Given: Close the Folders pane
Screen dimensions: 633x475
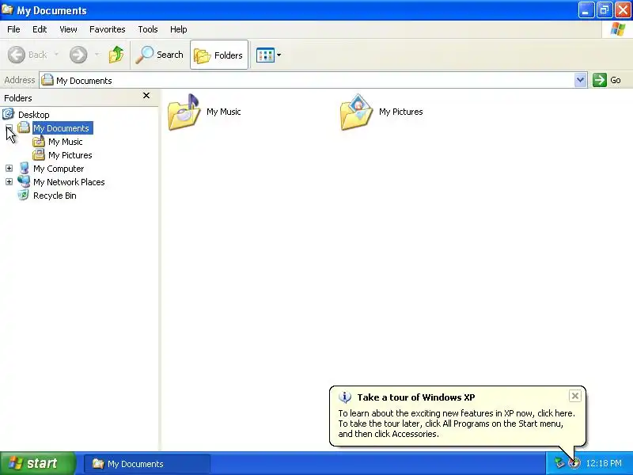Looking at the screenshot, I should [146, 95].
